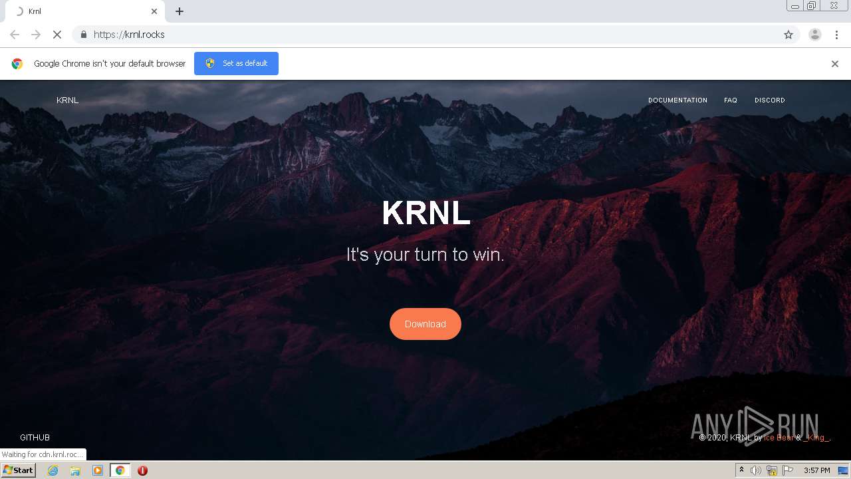
Task: Click the "It's your turn to win." tagline
Action: pos(425,254)
